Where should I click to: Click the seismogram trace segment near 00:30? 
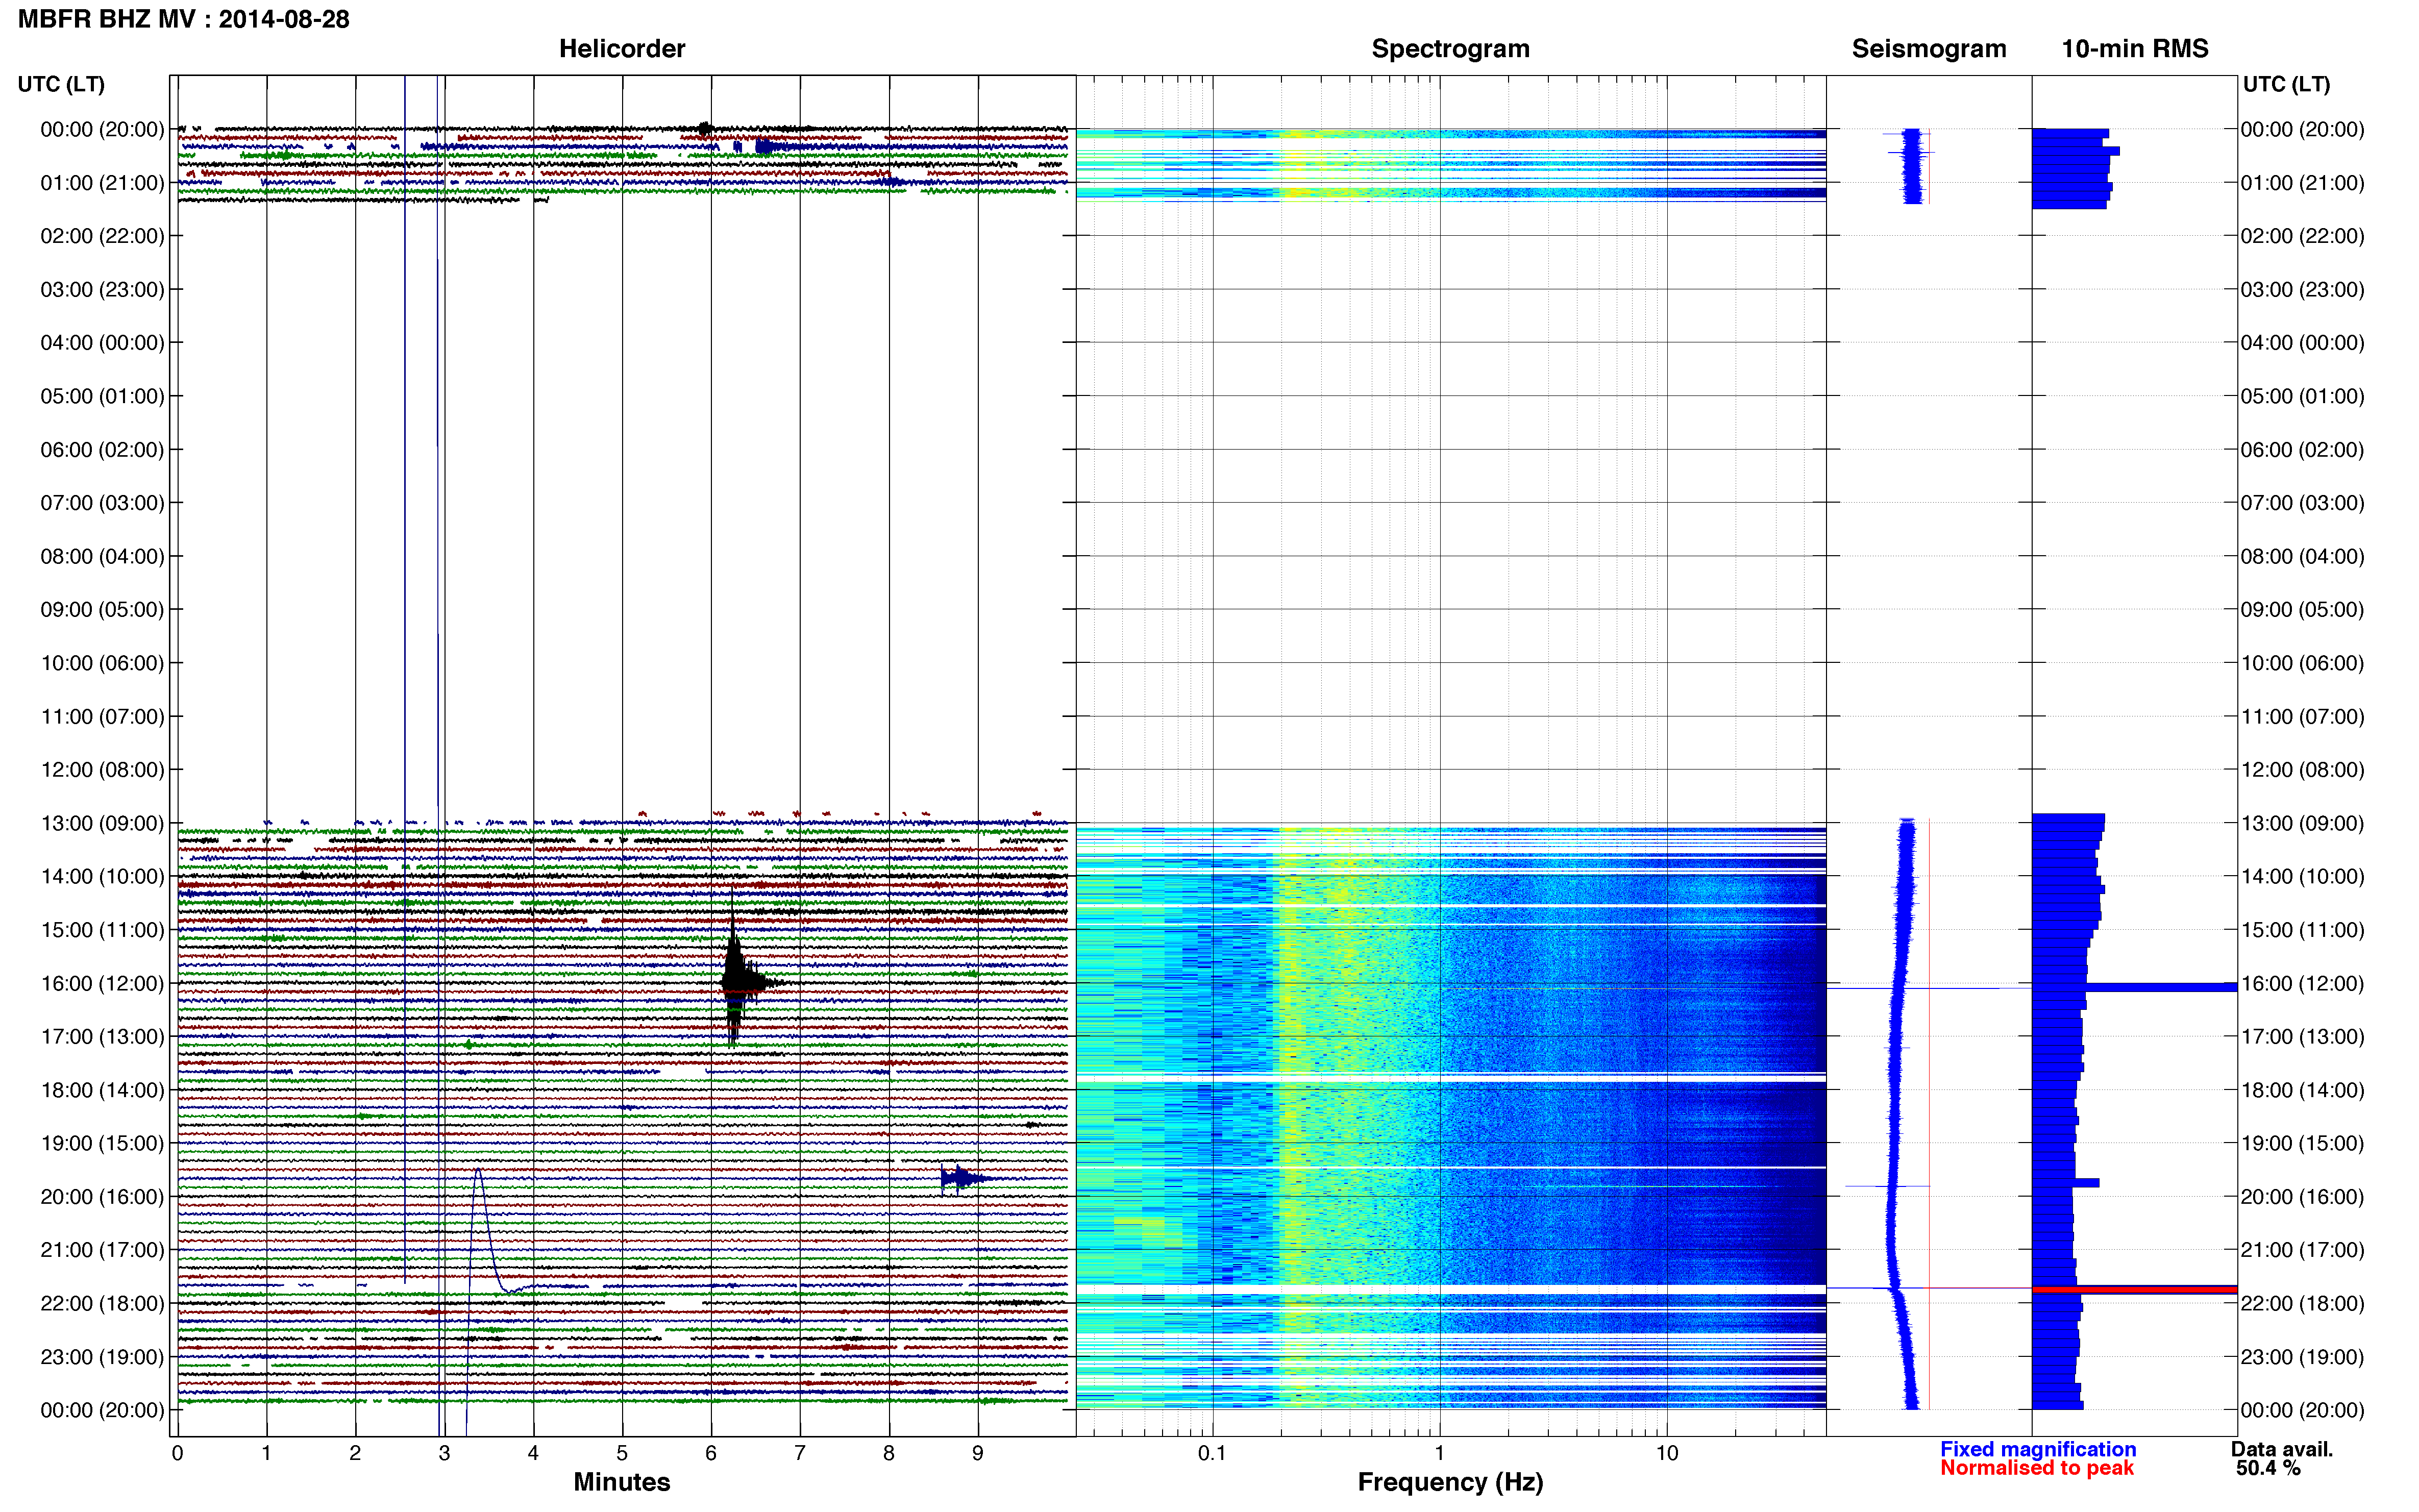click(1912, 166)
